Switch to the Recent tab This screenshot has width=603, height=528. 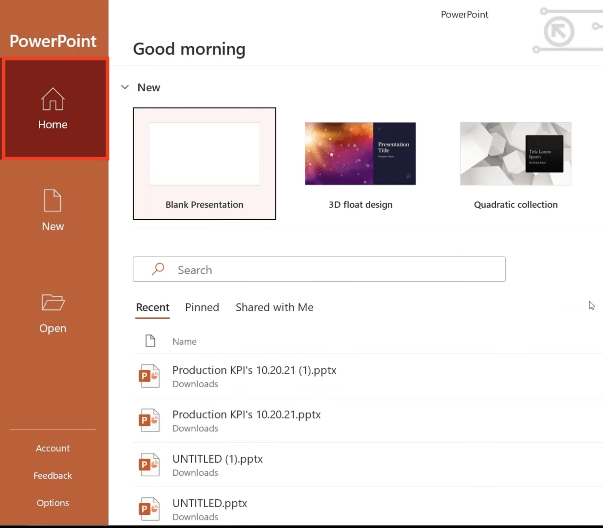[152, 307]
